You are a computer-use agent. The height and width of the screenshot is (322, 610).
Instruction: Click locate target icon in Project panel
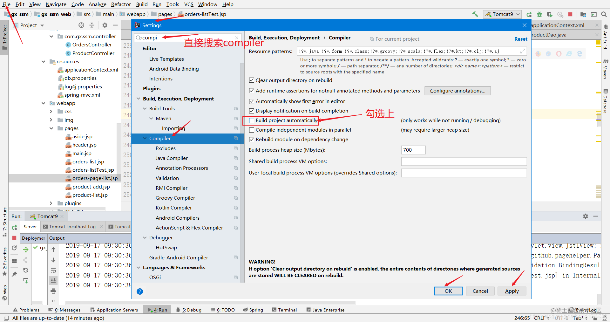[81, 25]
